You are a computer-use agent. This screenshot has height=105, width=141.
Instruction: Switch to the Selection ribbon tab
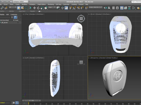[x=11, y=11]
